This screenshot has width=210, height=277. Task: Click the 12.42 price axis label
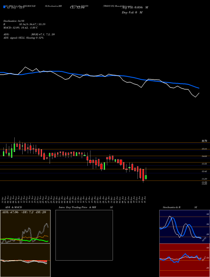(205, 171)
